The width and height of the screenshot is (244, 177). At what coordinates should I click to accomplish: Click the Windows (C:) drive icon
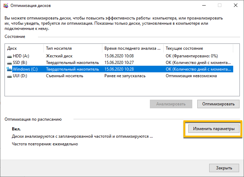click(x=9, y=69)
